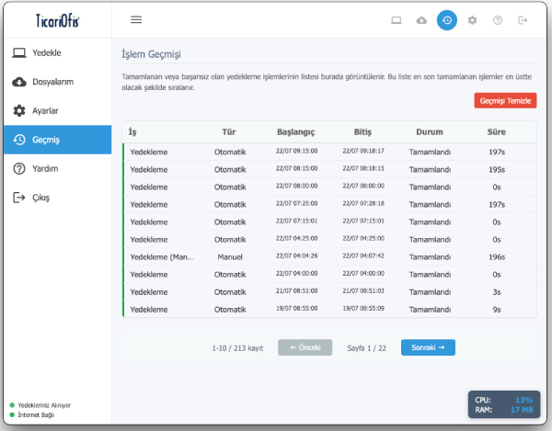552x431 pixels.
Task: Go to next page with Sonraki
Action: tap(428, 347)
